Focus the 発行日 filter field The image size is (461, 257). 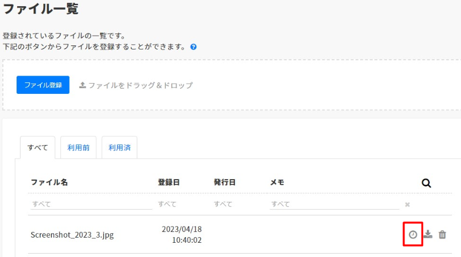coord(237,204)
